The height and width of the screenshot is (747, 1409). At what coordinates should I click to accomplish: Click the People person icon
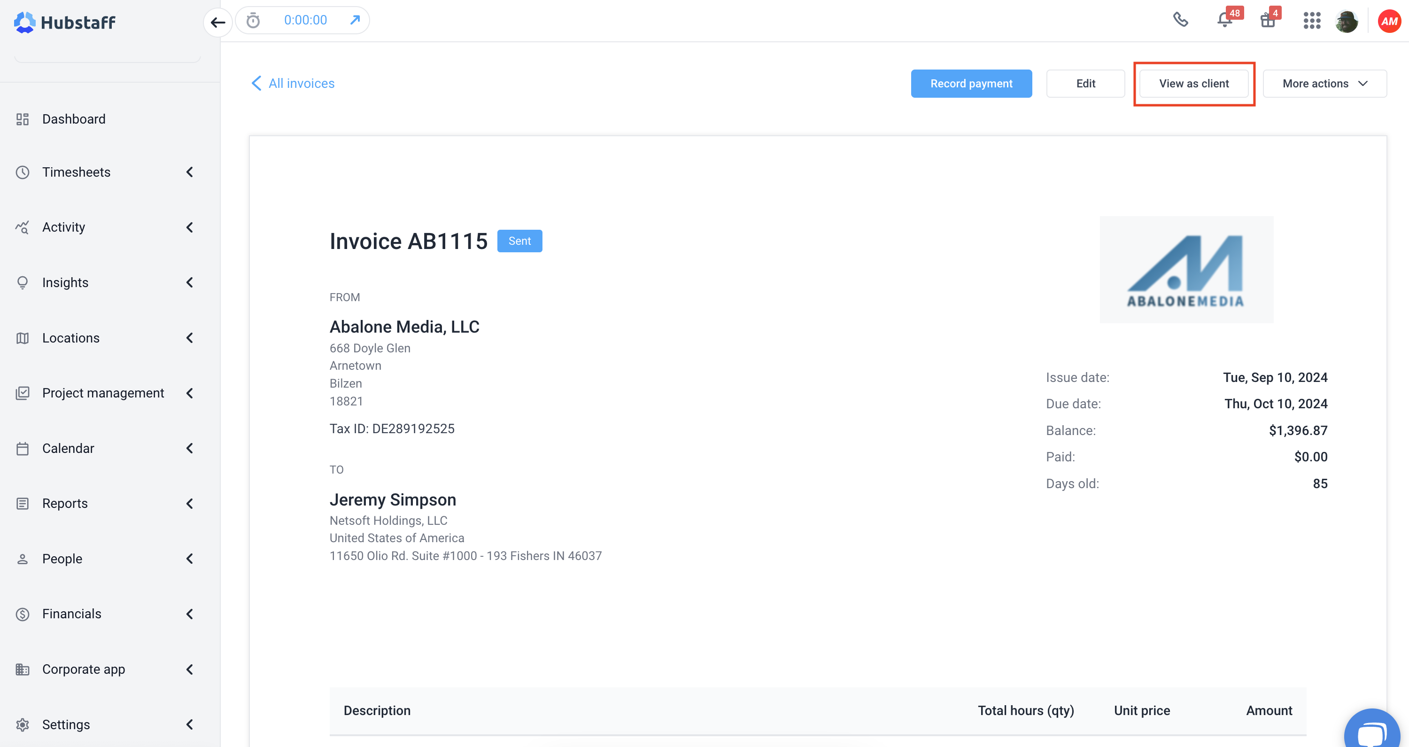[23, 559]
